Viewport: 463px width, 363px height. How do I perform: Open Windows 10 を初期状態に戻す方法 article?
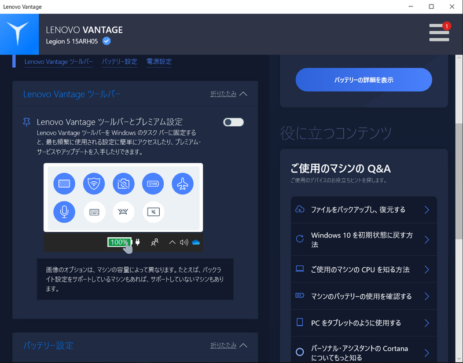[x=364, y=240]
